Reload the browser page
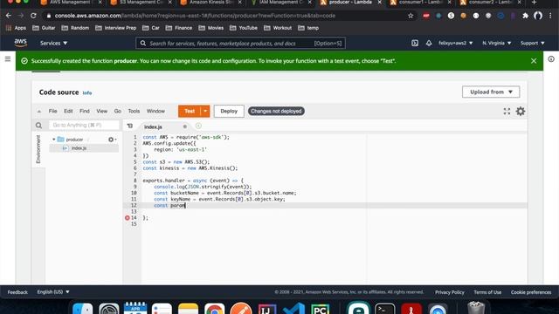This screenshot has height=314, width=559. 33,16
